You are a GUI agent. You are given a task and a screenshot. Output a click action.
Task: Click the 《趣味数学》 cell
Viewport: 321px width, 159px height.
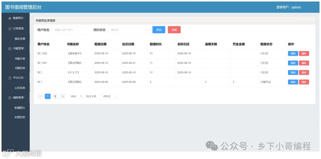(74, 54)
